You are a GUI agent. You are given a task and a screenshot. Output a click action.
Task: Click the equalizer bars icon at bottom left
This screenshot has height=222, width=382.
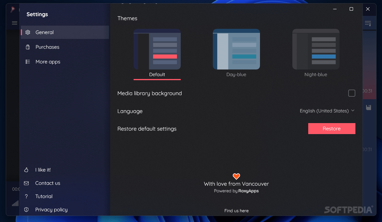point(15,203)
